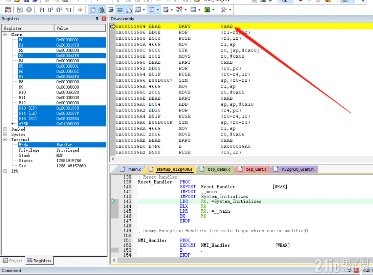Image resolution: width=373 pixels, height=275 pixels.
Task: Select register R0 row
Action: tap(62, 40)
